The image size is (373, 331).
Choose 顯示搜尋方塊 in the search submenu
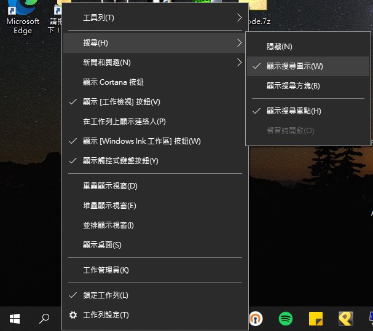pos(293,86)
